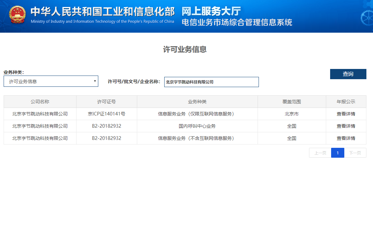Click the gear icon in header corner
The width and height of the screenshot is (373, 226).
367,17
